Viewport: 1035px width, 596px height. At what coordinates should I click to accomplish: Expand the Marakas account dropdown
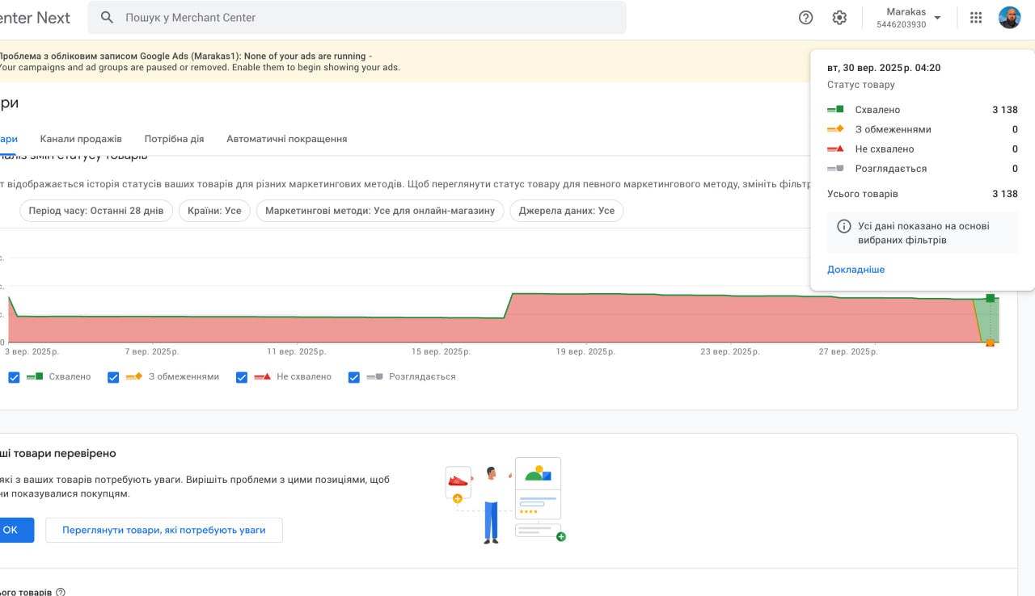click(x=938, y=18)
